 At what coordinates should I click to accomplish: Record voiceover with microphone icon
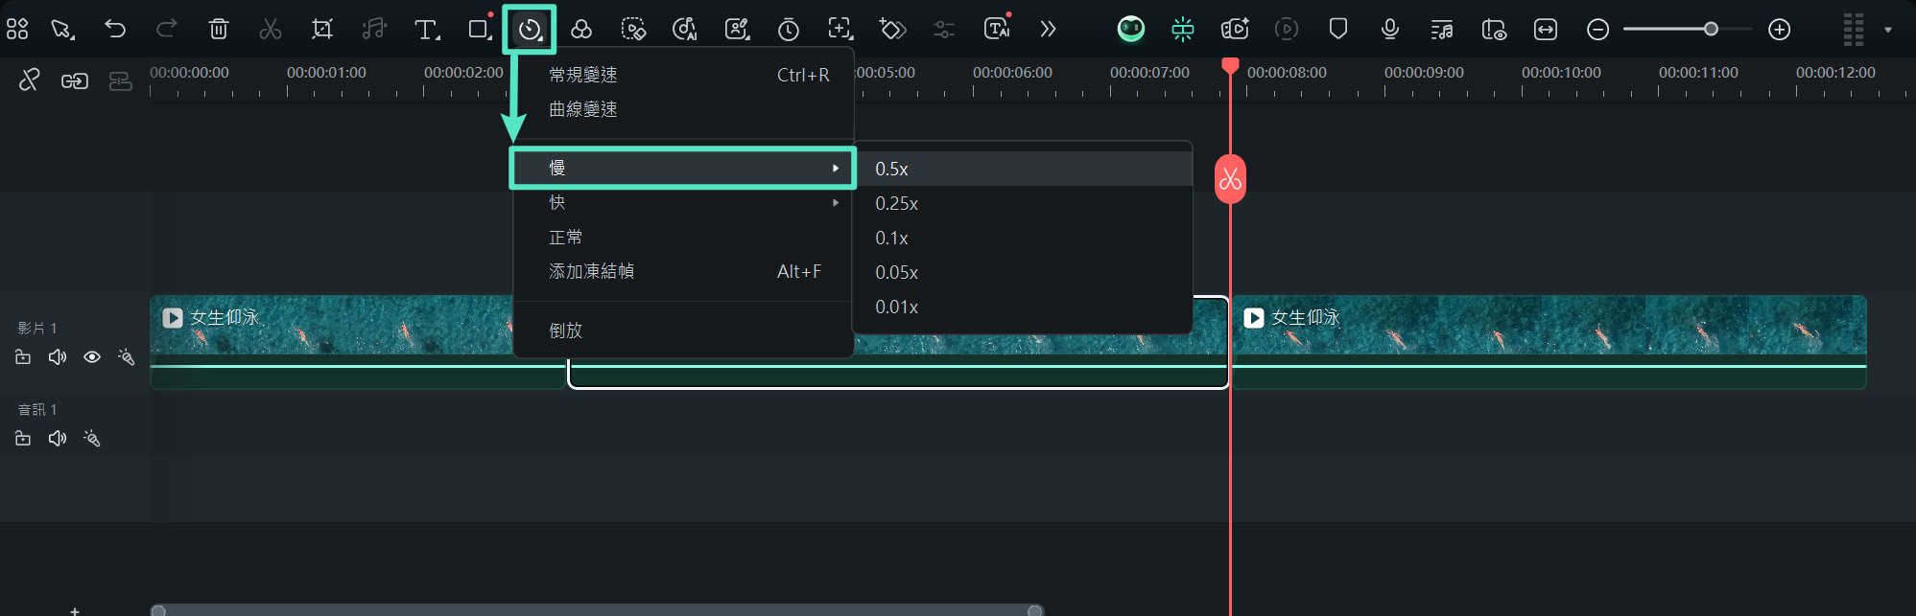[1390, 29]
